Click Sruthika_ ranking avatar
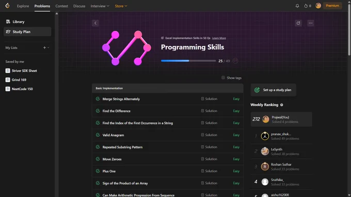 click(265, 182)
